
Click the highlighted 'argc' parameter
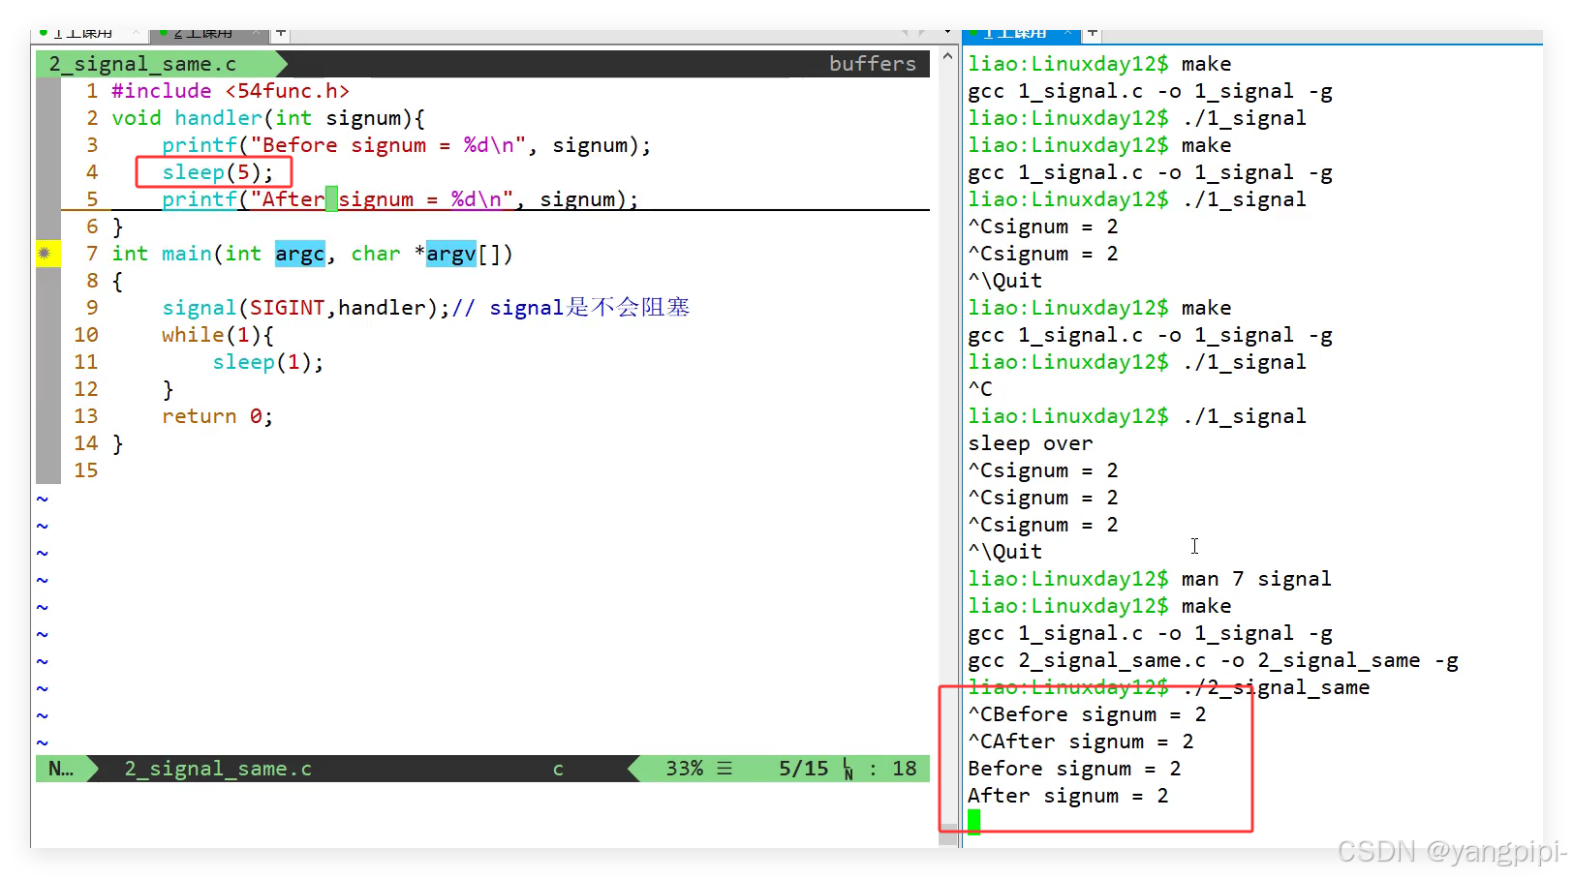click(x=299, y=254)
